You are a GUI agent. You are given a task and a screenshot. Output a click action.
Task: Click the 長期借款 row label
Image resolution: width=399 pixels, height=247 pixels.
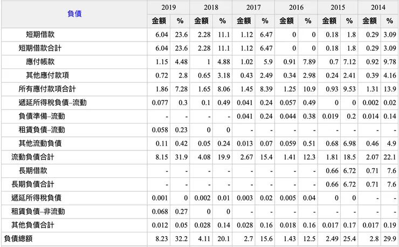(x=33, y=170)
